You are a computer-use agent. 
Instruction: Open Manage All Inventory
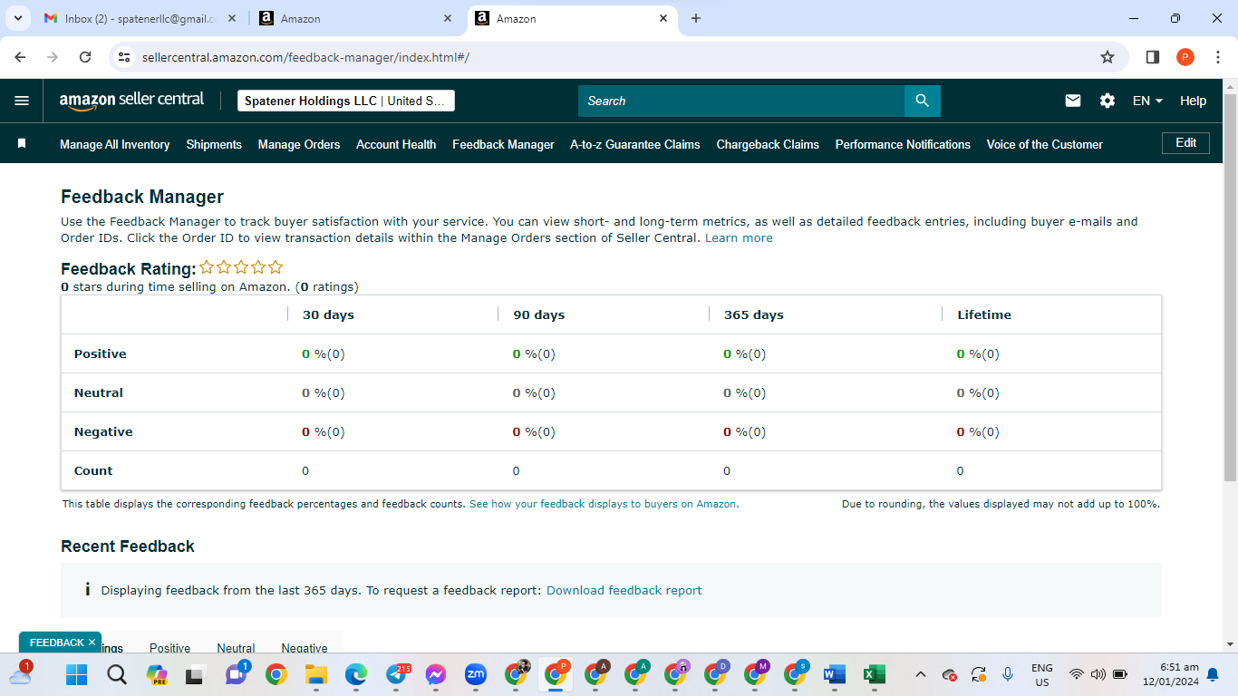(x=115, y=144)
